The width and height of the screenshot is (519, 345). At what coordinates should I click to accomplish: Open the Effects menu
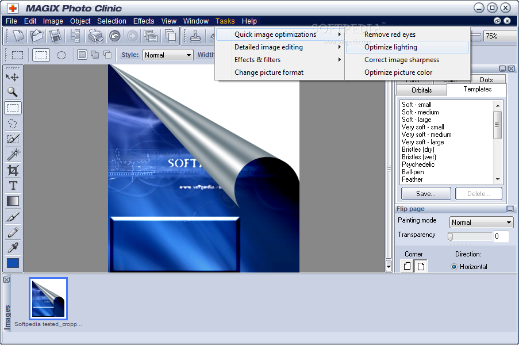[144, 21]
